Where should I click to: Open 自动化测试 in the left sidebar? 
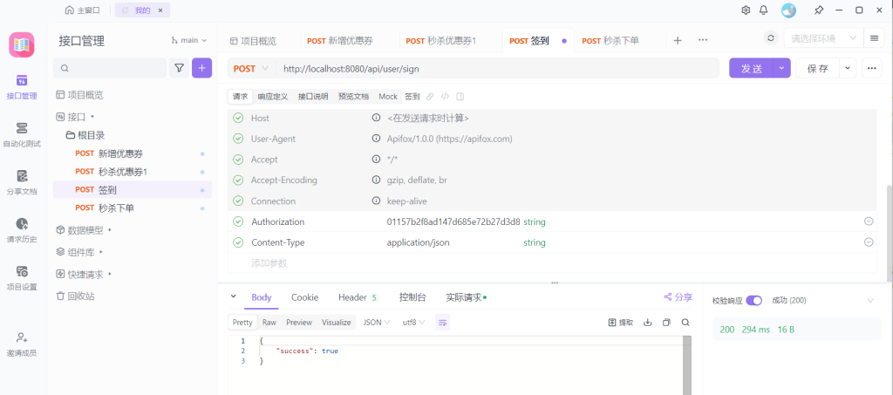(x=22, y=134)
